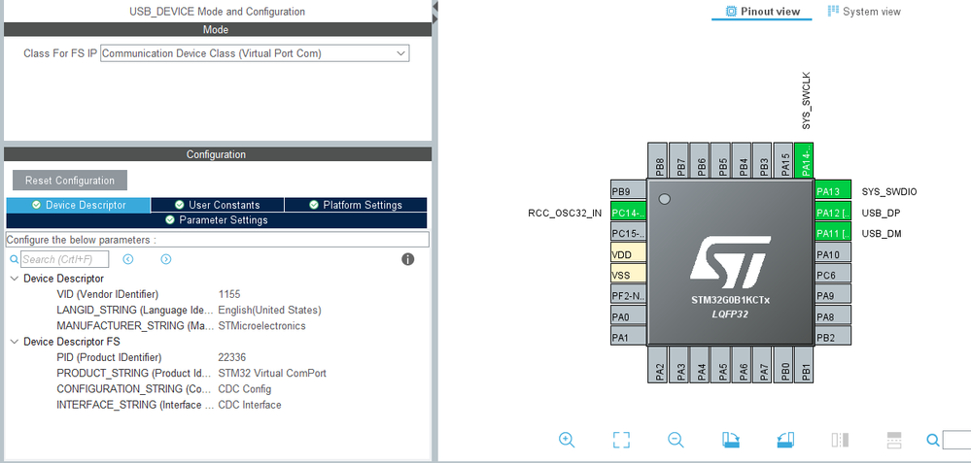This screenshot has height=463, width=971.
Task: Click pin PA15 on the chip
Action: coord(785,161)
